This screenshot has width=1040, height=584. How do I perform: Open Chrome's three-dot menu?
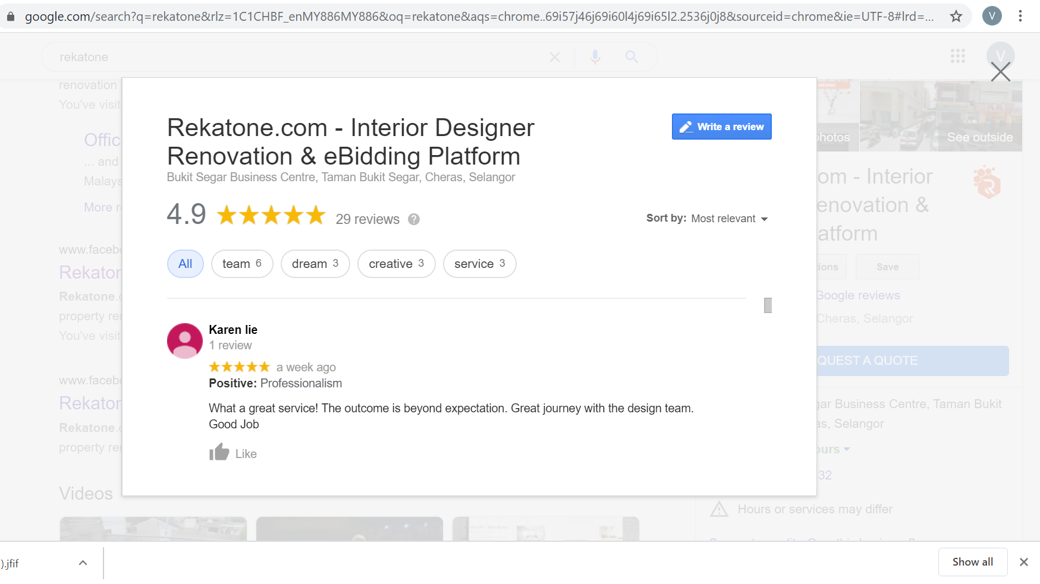pyautogui.click(x=1020, y=16)
